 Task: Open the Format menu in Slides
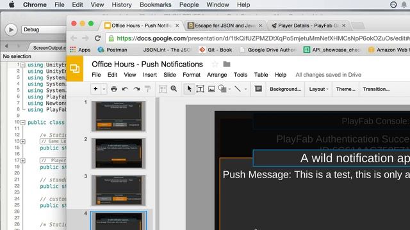pos(192,75)
